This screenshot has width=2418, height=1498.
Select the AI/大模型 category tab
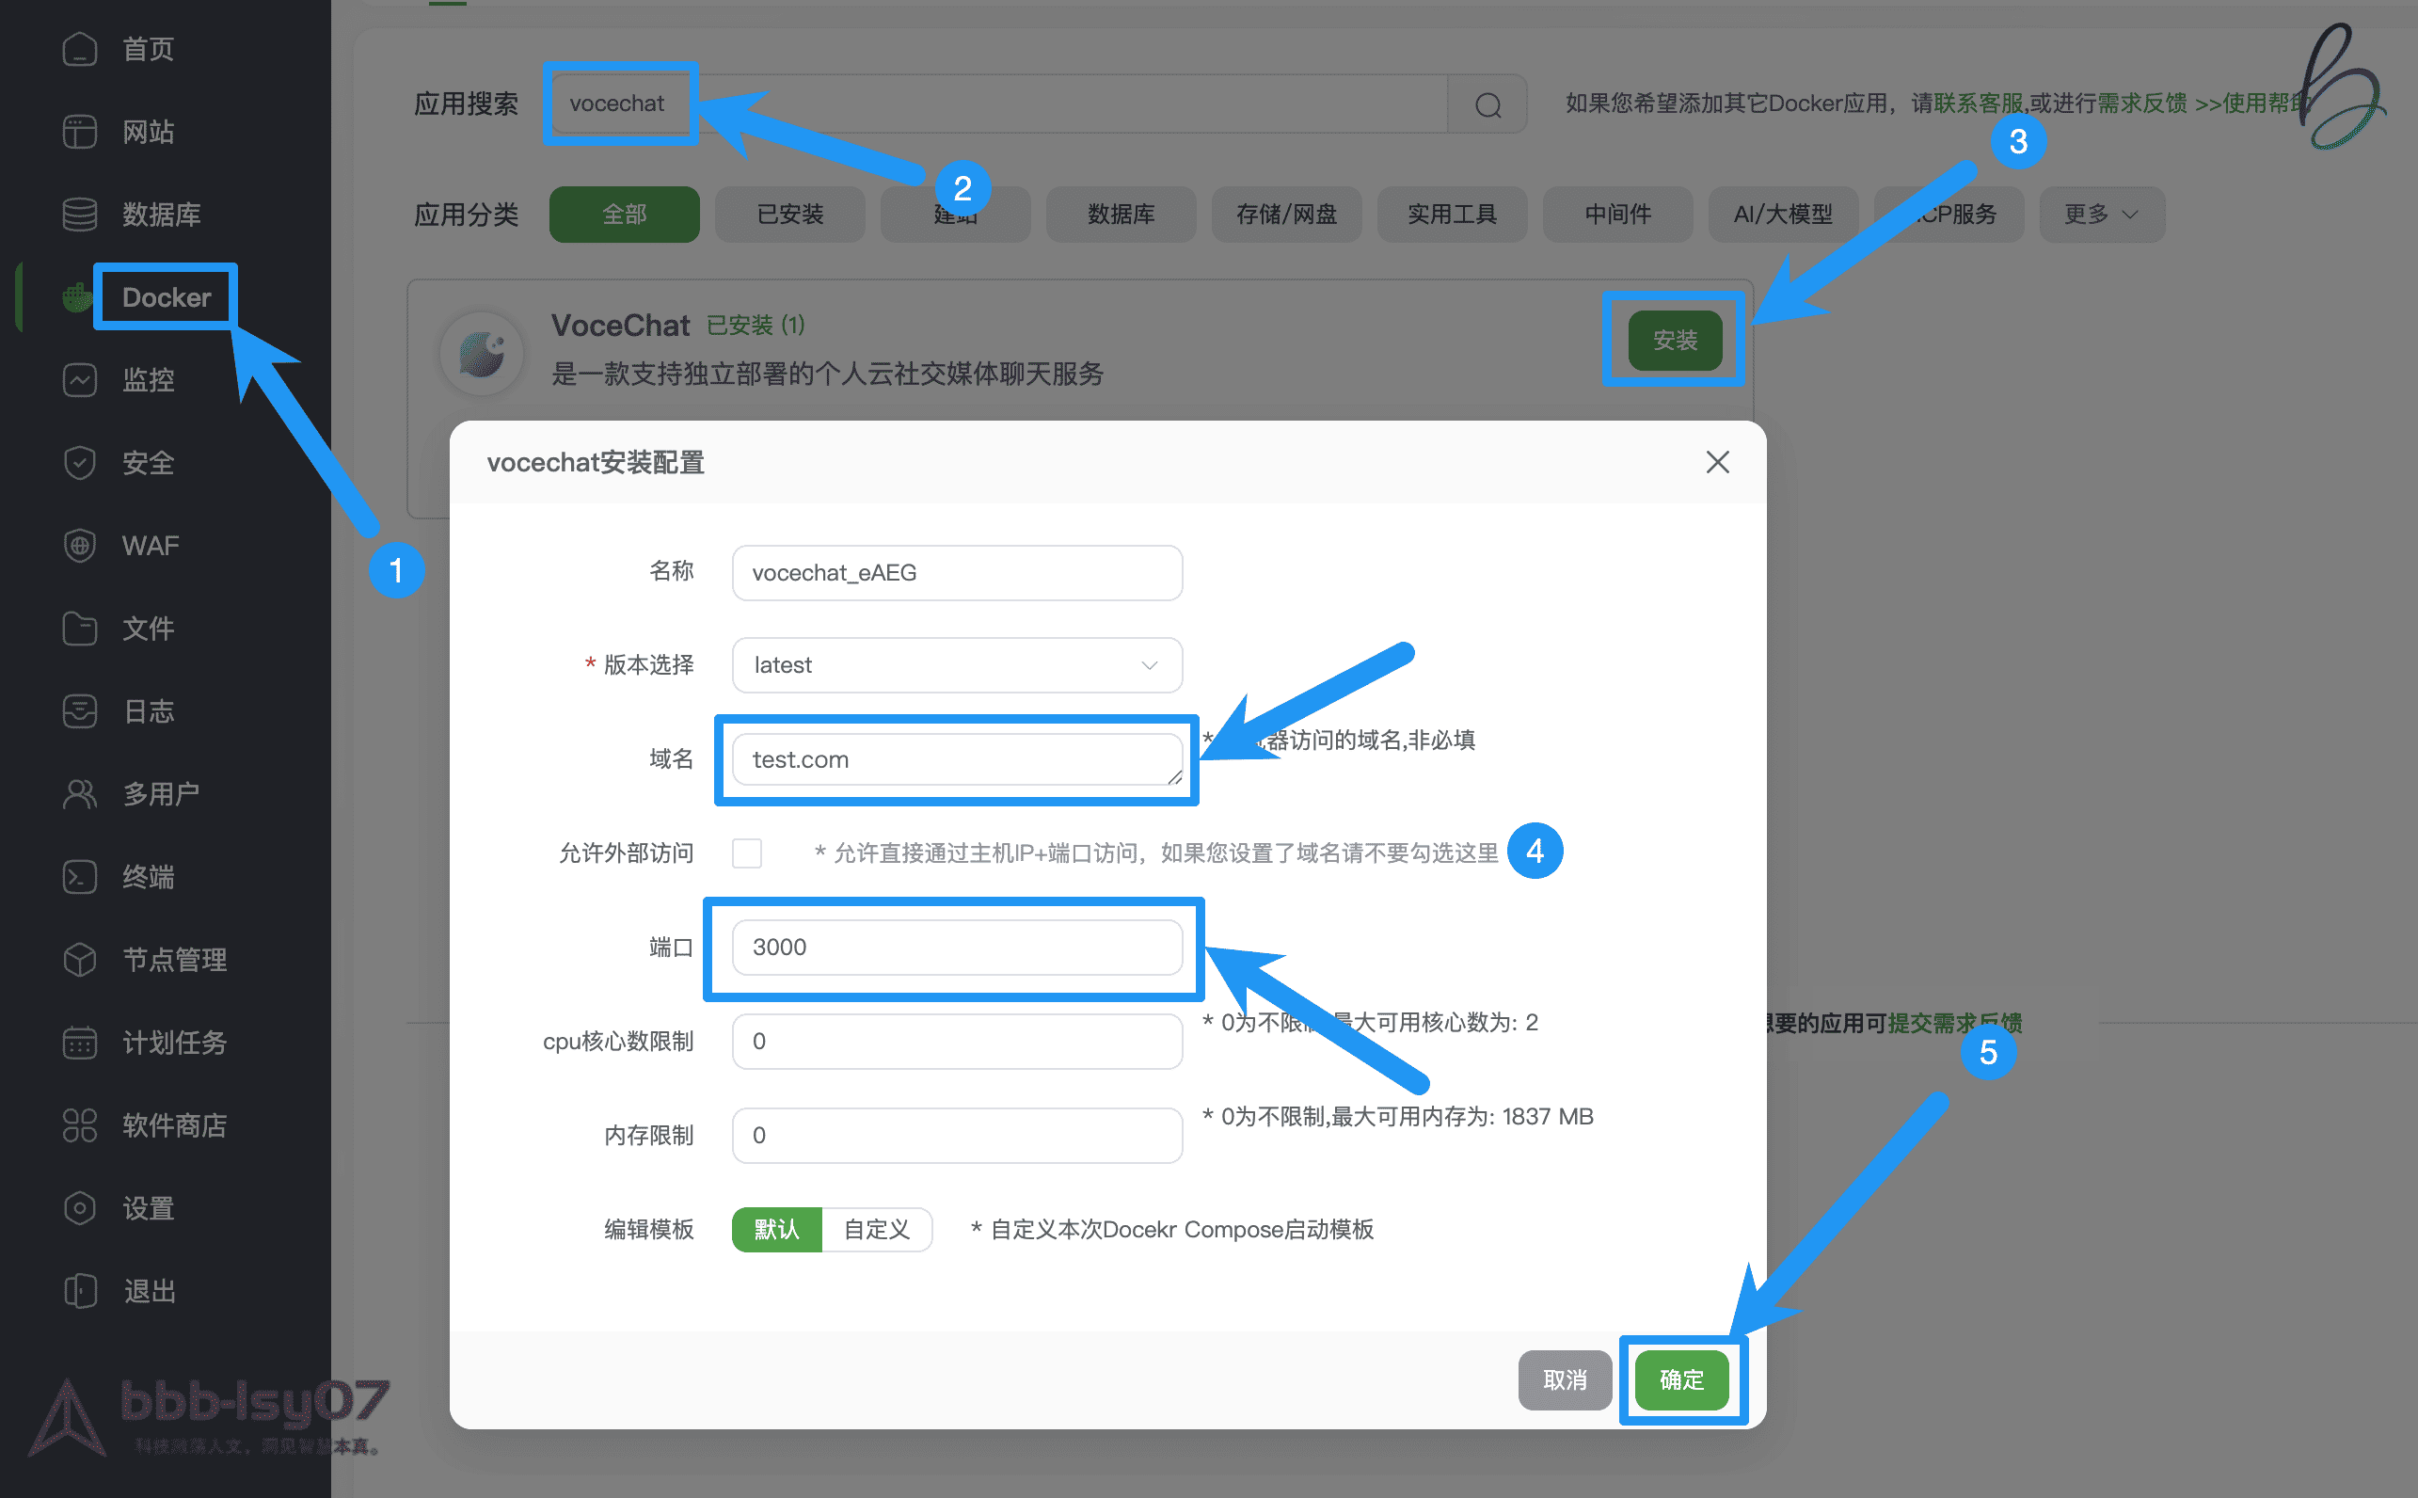coord(1782,214)
